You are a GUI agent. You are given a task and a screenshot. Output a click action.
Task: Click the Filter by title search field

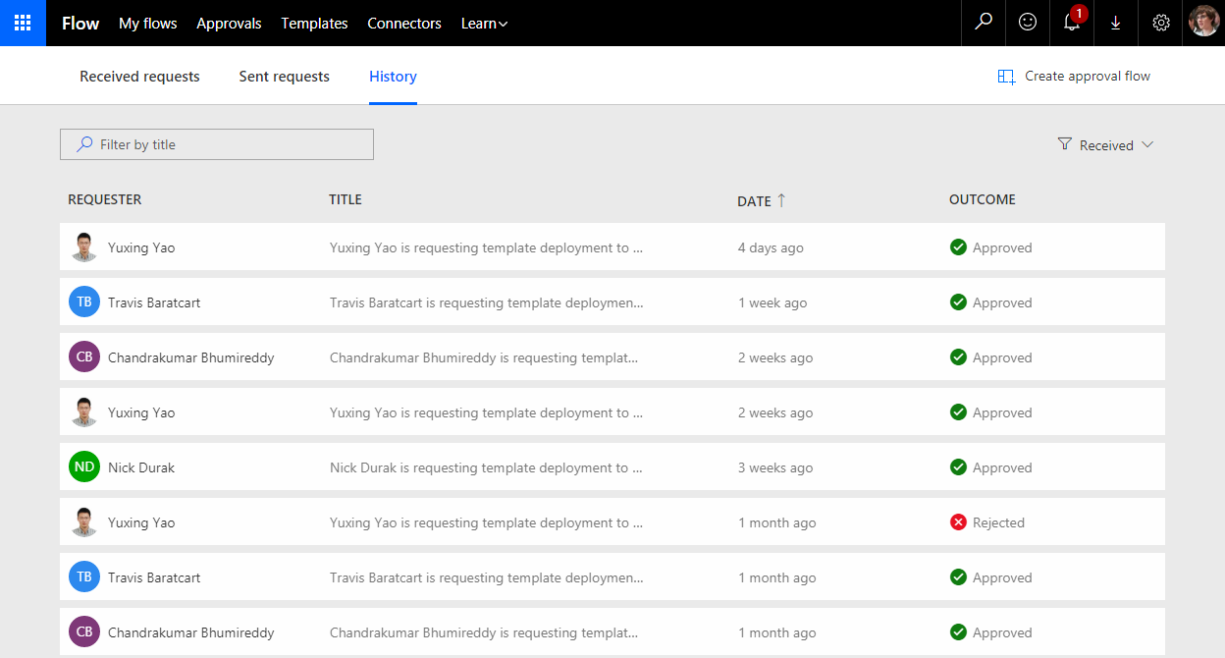coord(217,144)
